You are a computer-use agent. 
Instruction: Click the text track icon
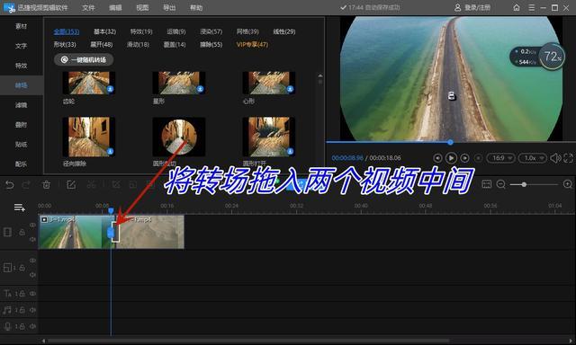click(8, 293)
